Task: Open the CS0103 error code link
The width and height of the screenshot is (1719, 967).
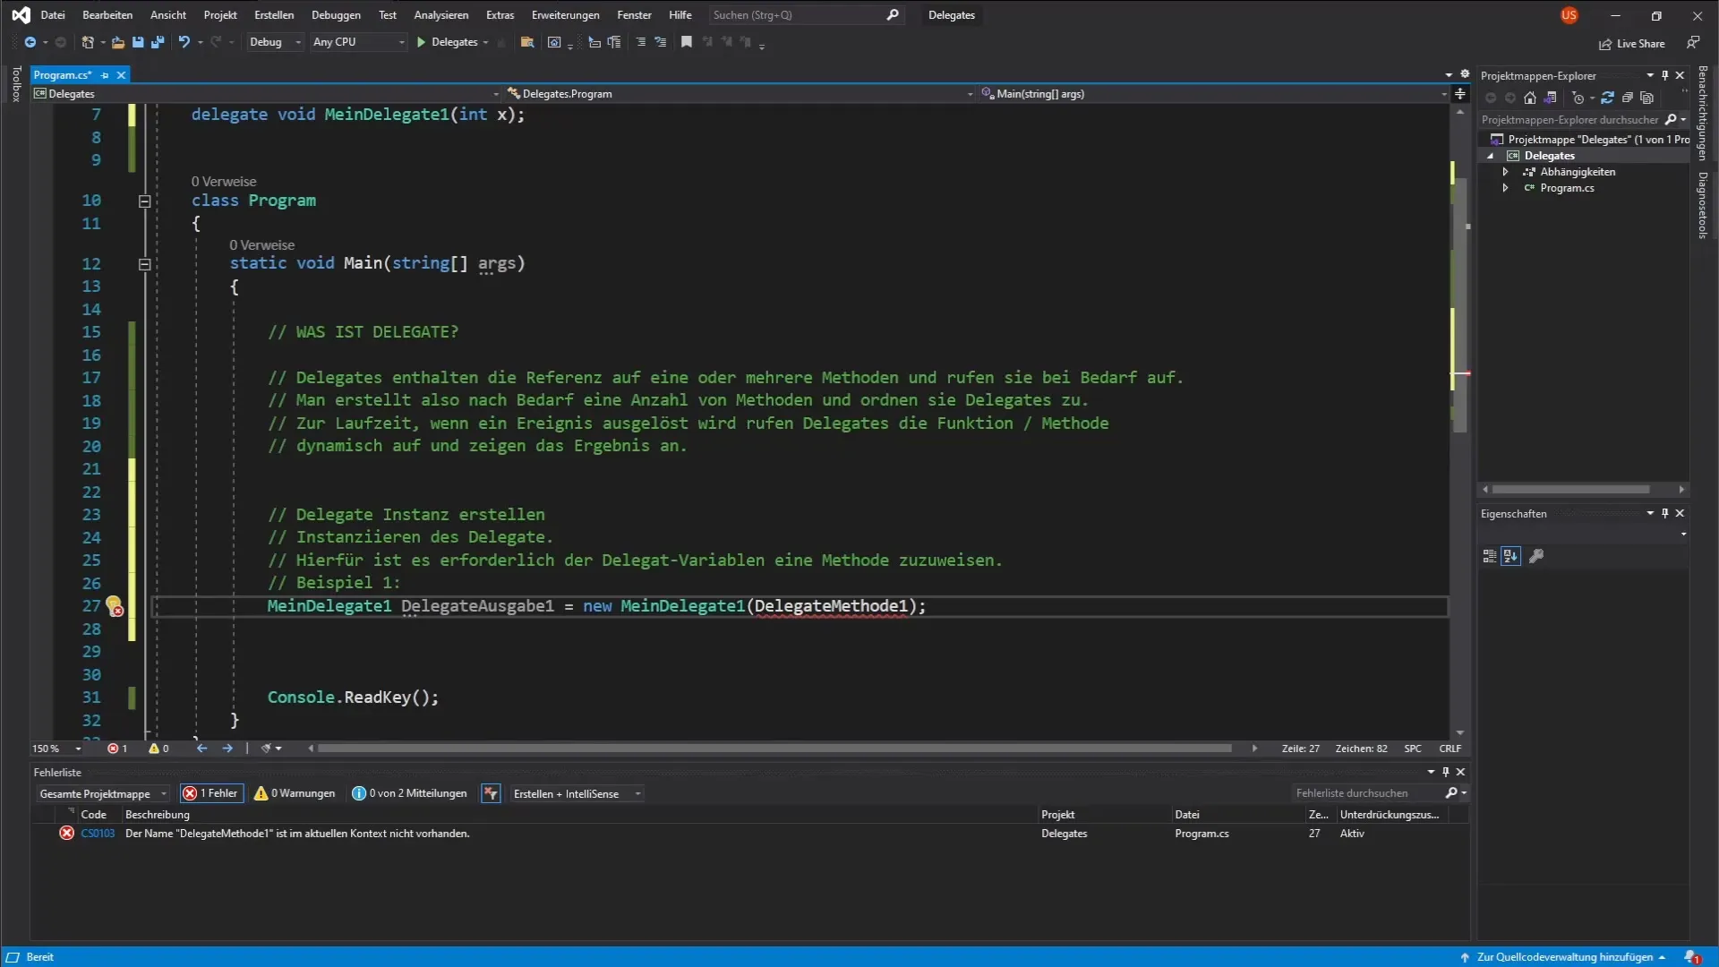Action: (98, 834)
